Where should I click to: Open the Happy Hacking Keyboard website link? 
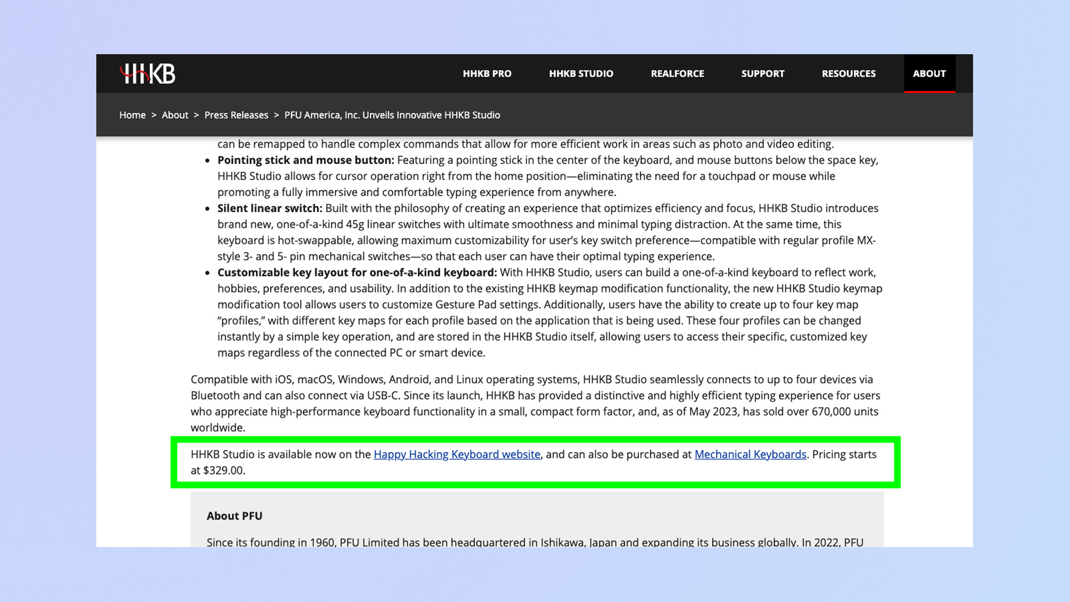coord(457,454)
